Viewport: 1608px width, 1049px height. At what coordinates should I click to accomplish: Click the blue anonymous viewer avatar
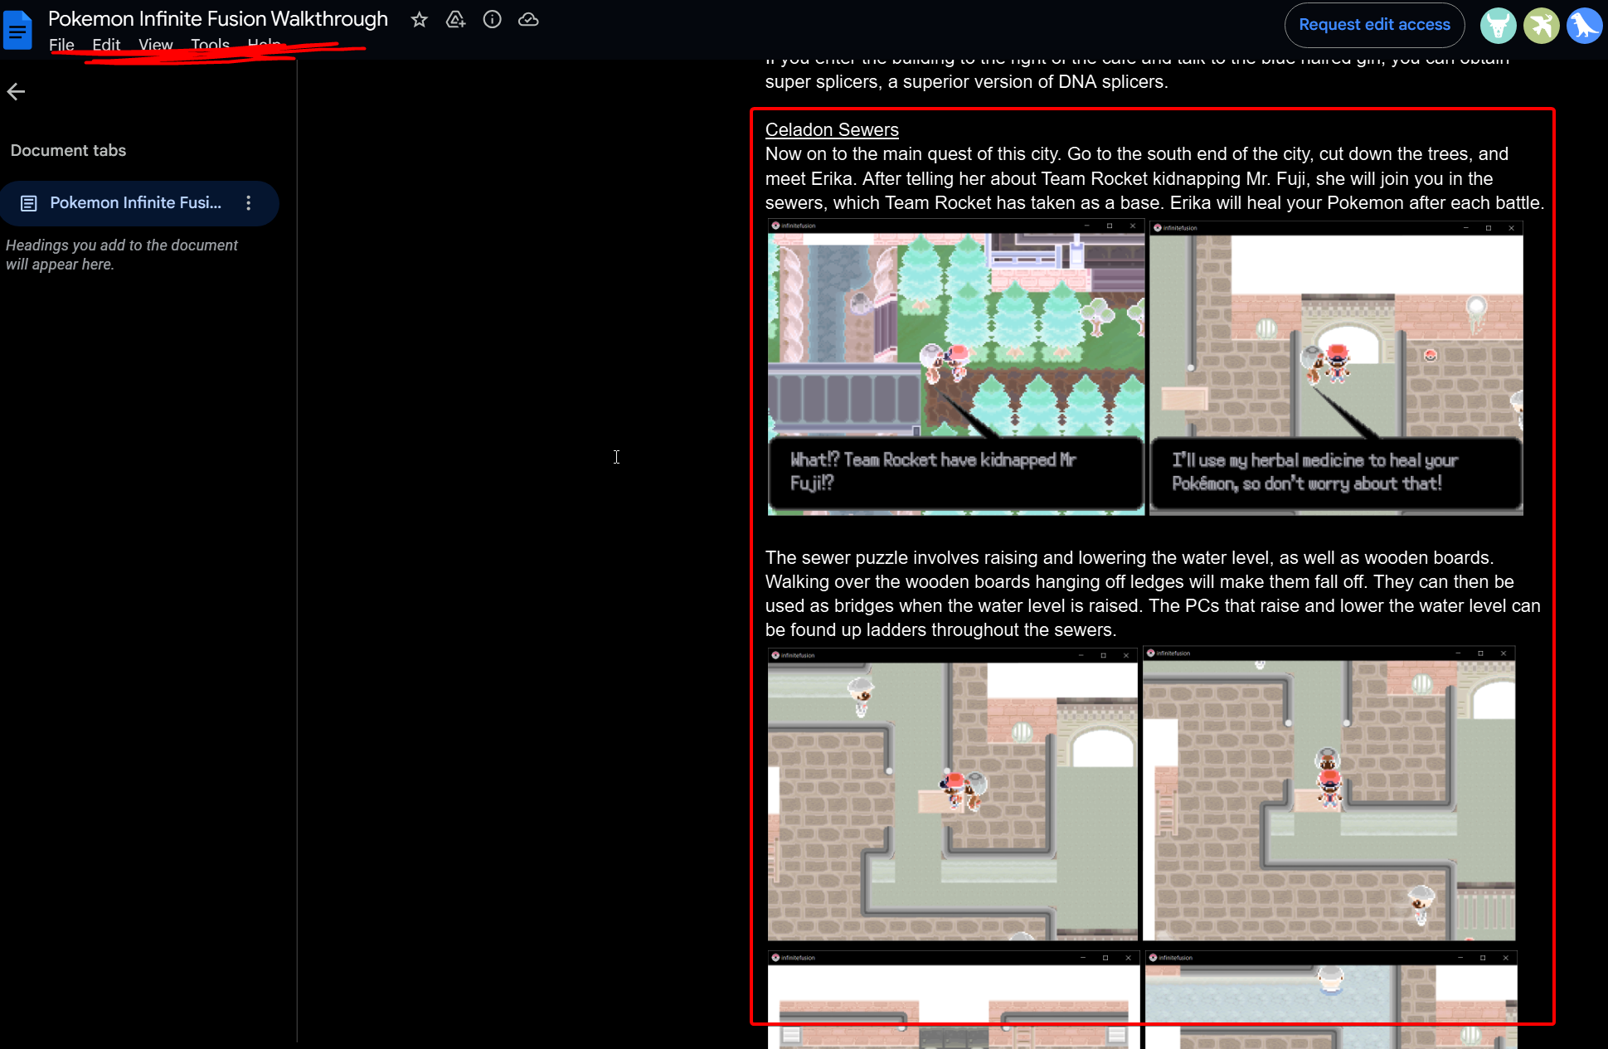pos(1585,25)
